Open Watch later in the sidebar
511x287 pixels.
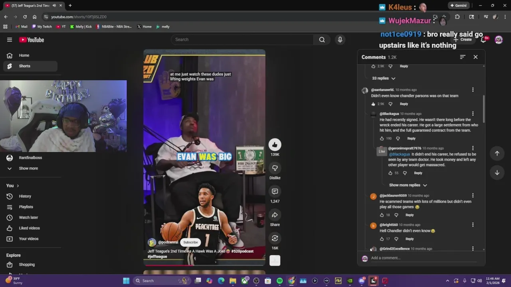30,218
